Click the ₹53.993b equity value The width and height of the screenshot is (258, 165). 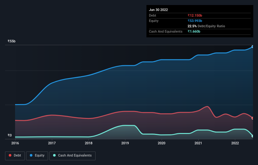point(195,21)
